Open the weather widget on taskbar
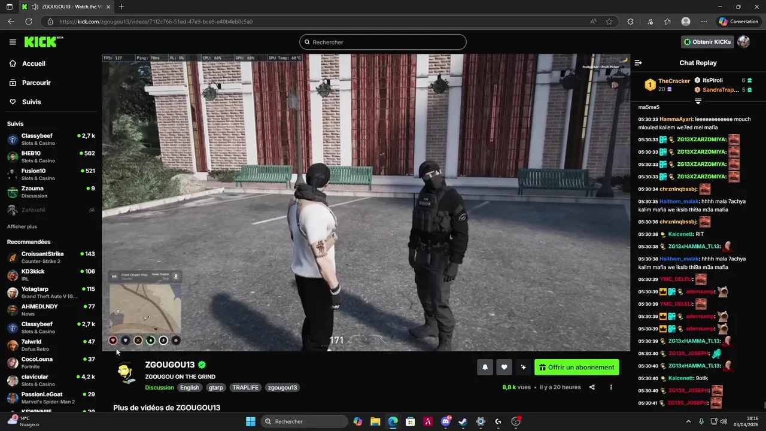766x431 pixels. 24,421
